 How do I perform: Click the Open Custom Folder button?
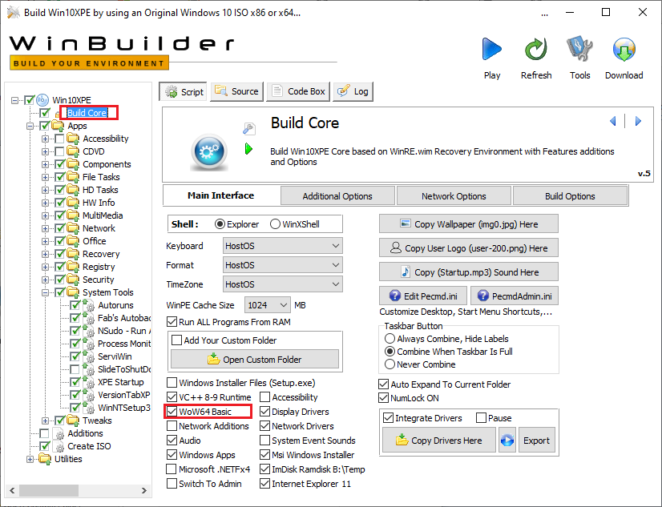(255, 359)
